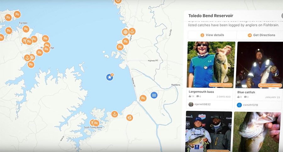Click Get Directions button

pos(261,35)
